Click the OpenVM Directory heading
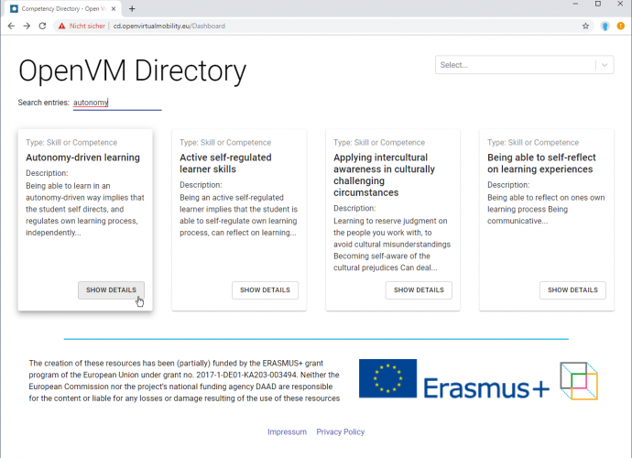 (132, 71)
